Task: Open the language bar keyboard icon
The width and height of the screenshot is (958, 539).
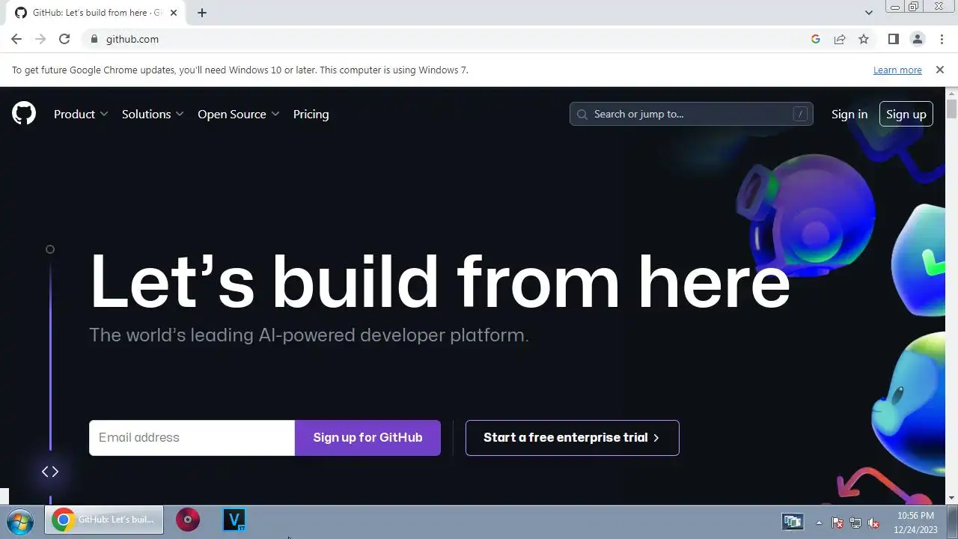Action: 793,522
